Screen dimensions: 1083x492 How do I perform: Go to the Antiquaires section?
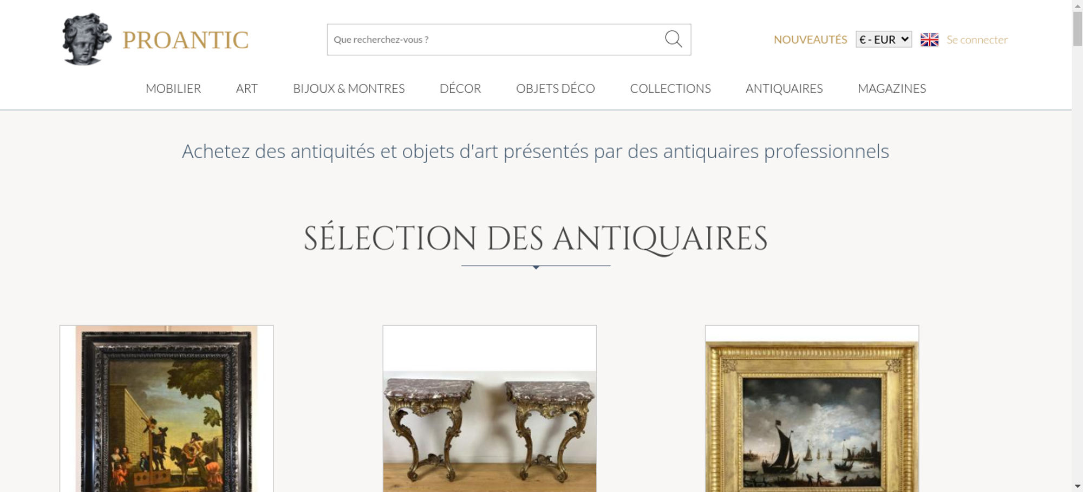tap(784, 88)
